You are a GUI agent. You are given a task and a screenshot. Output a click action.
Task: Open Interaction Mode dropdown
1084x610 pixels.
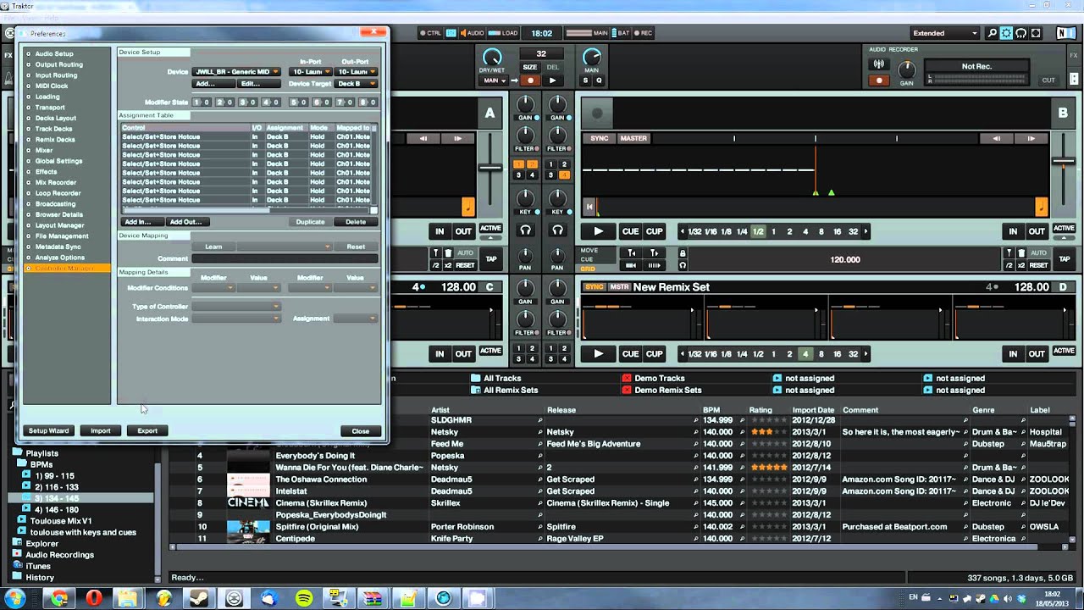[236, 319]
